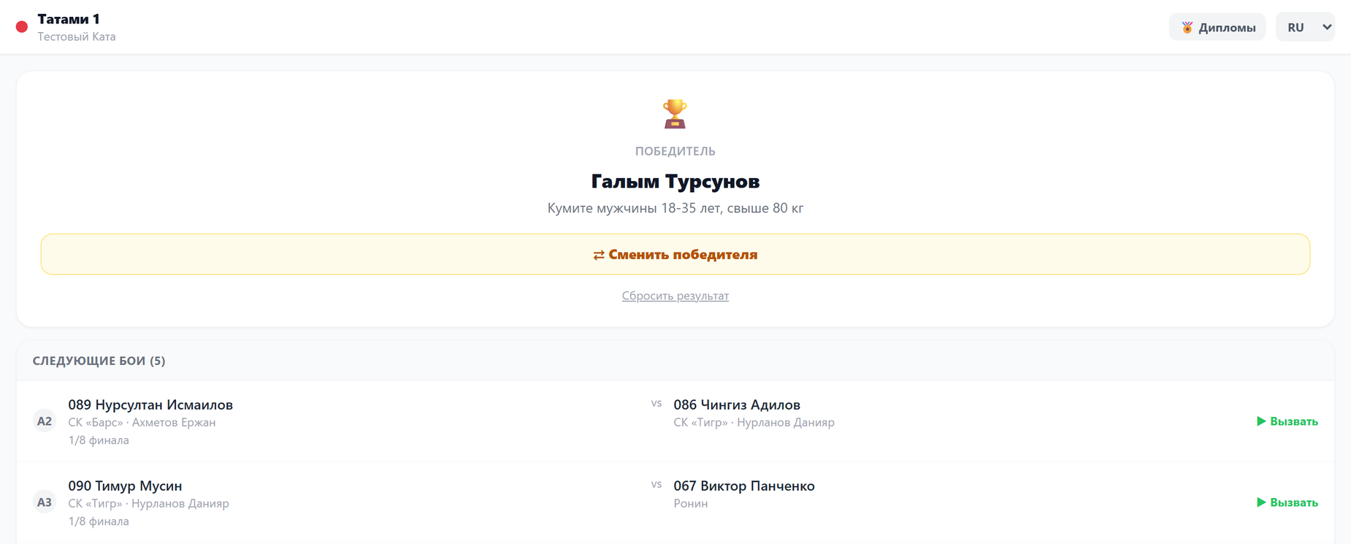The height and width of the screenshot is (544, 1351).
Task: Click the vs label in the A2 row
Action: (657, 403)
